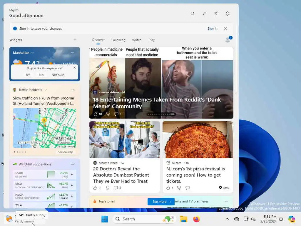The height and width of the screenshot is (226, 301).
Task: Open the Top stories section
Action: click(106, 201)
